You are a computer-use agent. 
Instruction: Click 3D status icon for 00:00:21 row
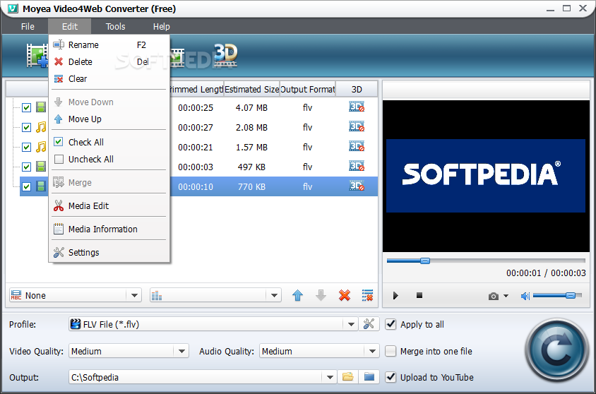click(x=357, y=146)
